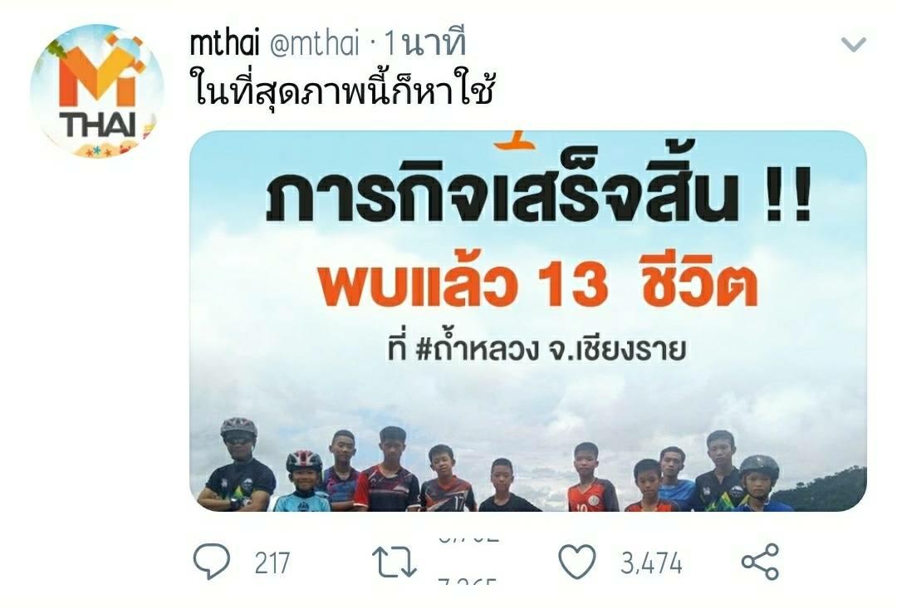The width and height of the screenshot is (897, 609).
Task: Select the tweet text ในที่สุดภาพนี้ก็หาใช้
Action: (342, 89)
